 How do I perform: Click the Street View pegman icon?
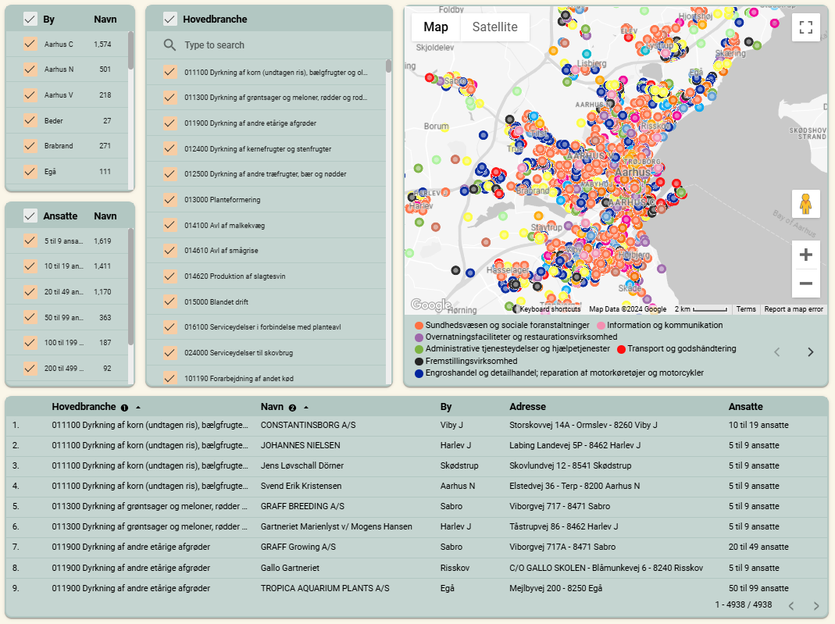click(806, 204)
